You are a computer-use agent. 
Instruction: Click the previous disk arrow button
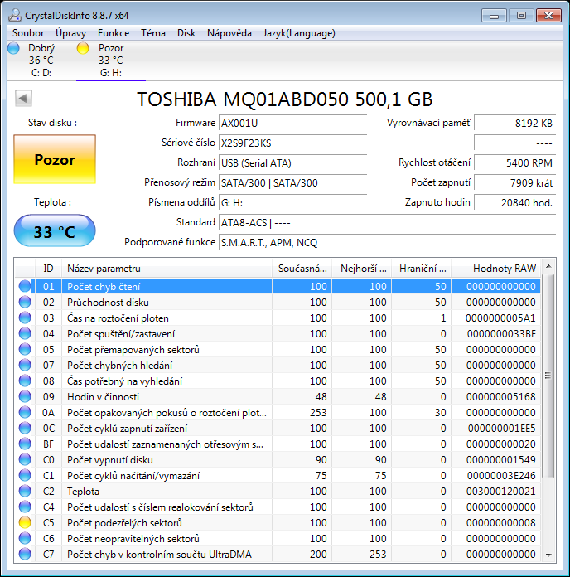point(23,99)
